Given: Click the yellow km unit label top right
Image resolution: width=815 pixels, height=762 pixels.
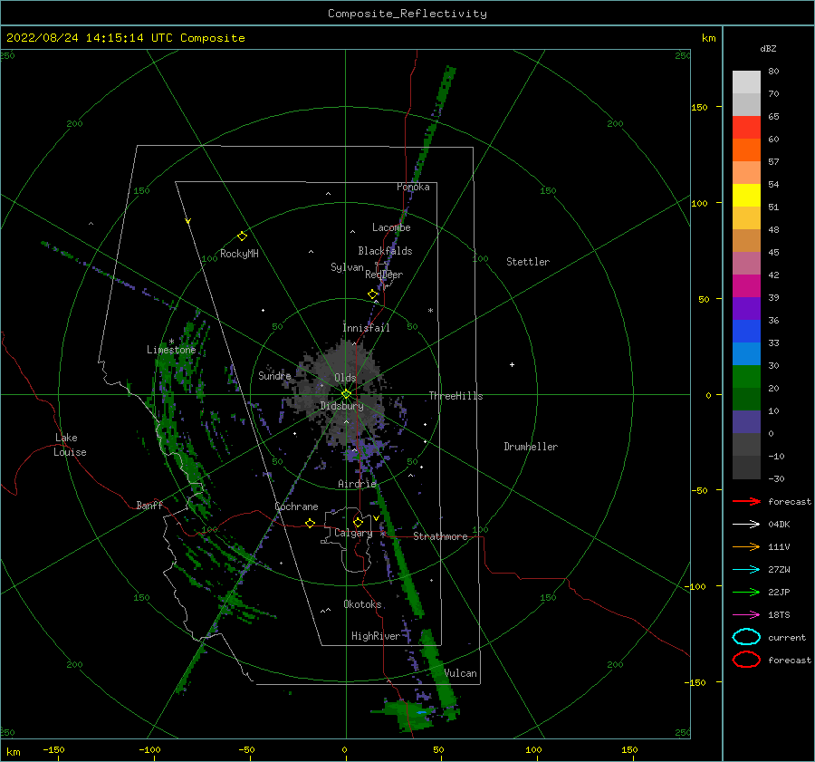Looking at the screenshot, I should (x=708, y=38).
